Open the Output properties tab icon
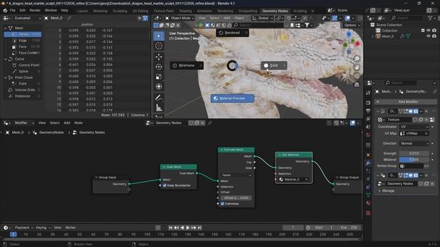 point(368,111)
